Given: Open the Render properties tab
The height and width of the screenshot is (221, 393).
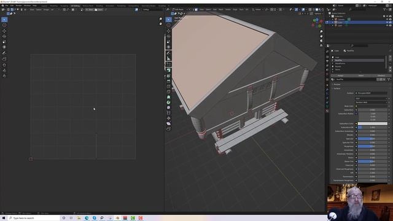Looking at the screenshot, I should coord(327,56).
